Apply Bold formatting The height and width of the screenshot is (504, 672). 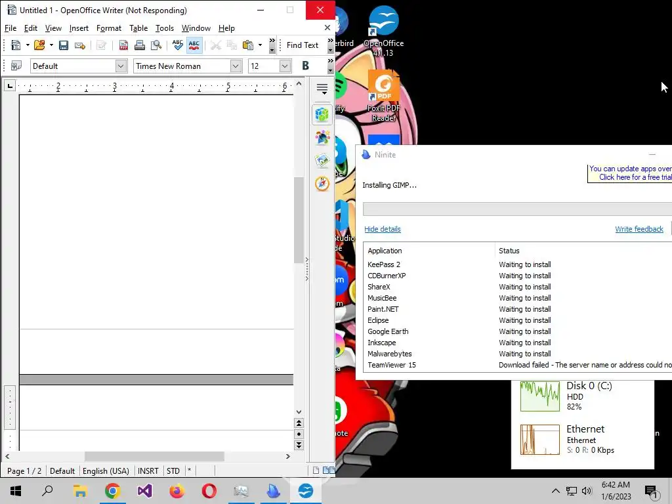(305, 66)
